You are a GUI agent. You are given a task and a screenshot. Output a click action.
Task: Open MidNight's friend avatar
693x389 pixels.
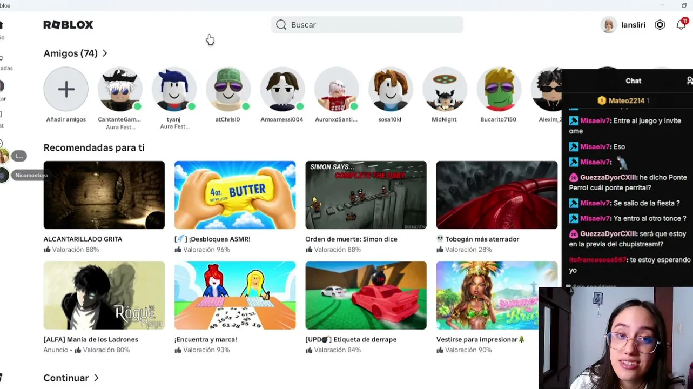pos(444,89)
